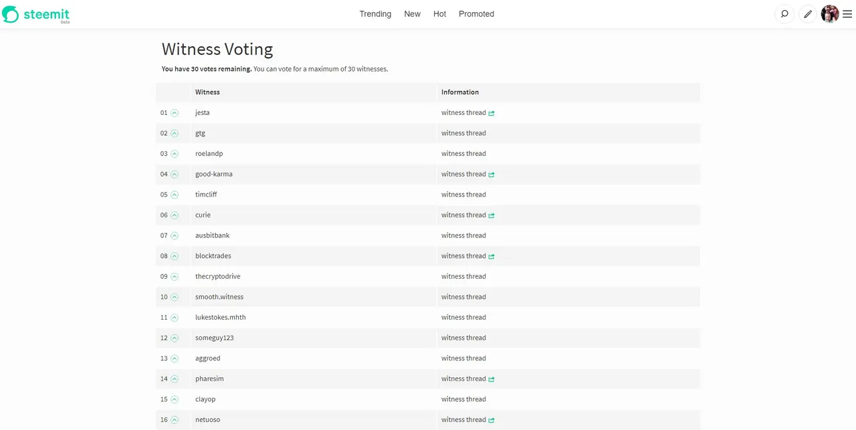Toggle upvote for witness netuoso
The height and width of the screenshot is (430, 856).
(175, 420)
